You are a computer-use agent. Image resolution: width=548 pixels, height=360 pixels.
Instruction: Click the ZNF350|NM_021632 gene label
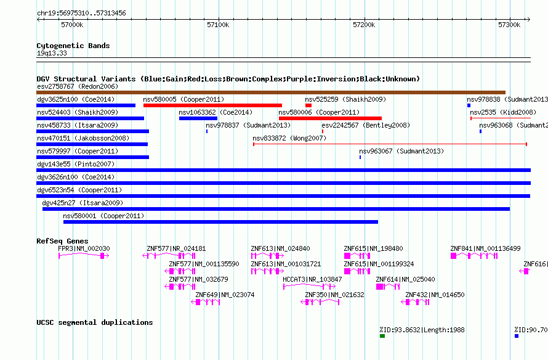(x=334, y=295)
